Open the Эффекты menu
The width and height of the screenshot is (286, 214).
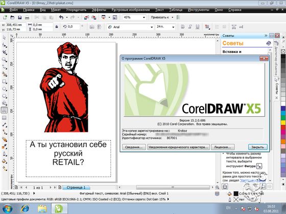coord(99,10)
